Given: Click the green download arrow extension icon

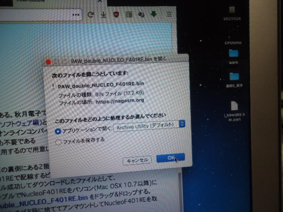Looking at the screenshot, I should pos(153,14).
